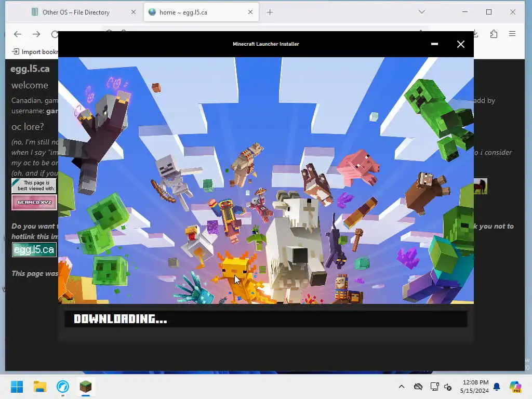This screenshot has width=532, height=399.
Task: Open the clock showing 12:08 PM
Action: click(474, 387)
